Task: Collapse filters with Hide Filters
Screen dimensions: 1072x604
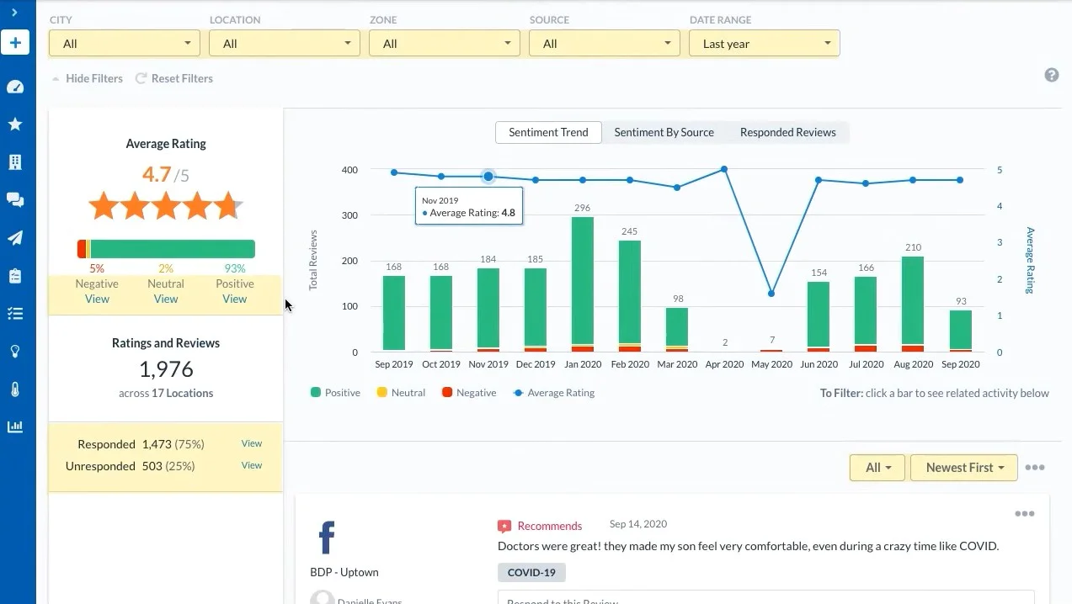Action: 88,78
